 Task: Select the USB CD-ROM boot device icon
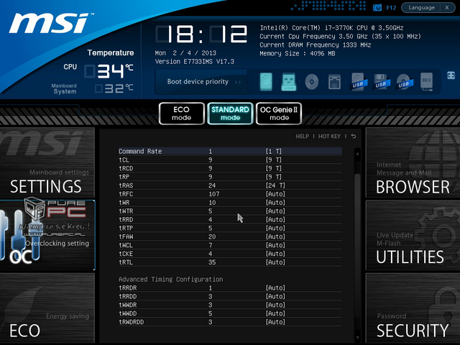click(404, 81)
